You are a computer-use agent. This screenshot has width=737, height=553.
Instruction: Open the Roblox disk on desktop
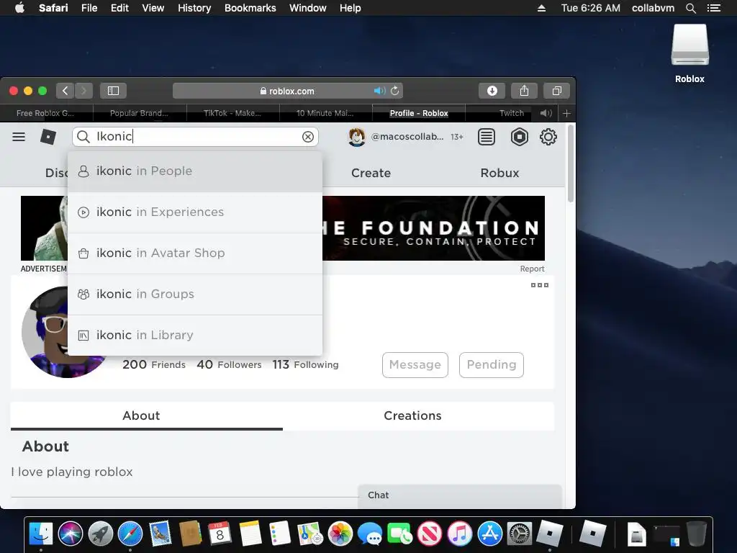point(689,54)
